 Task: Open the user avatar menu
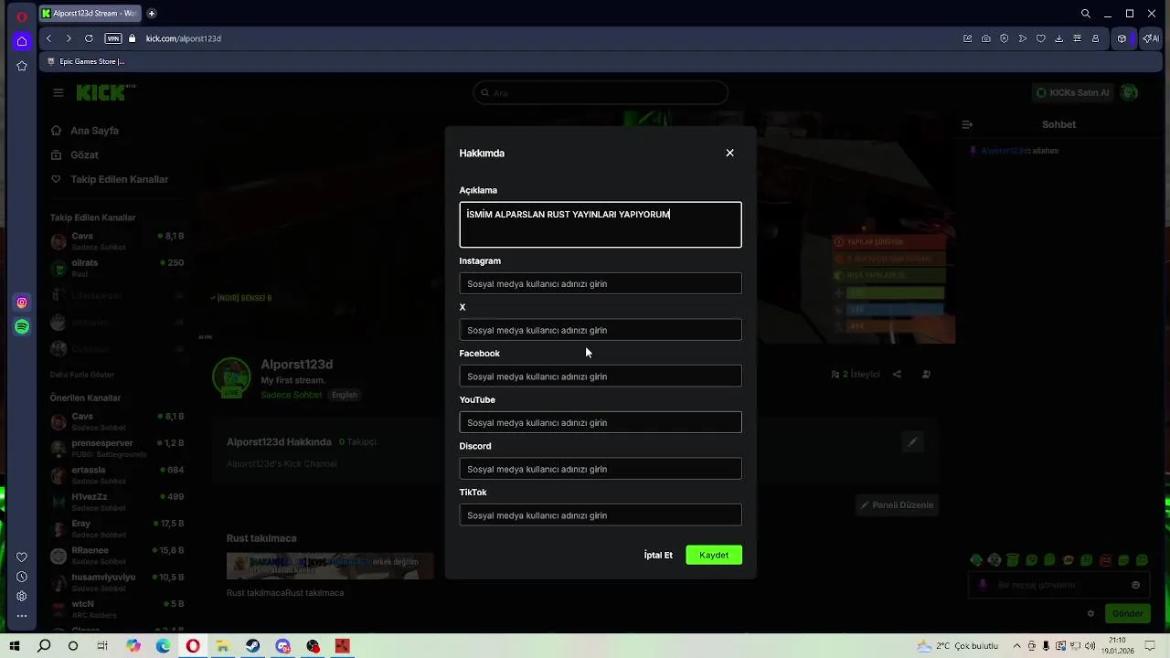pos(1130,92)
